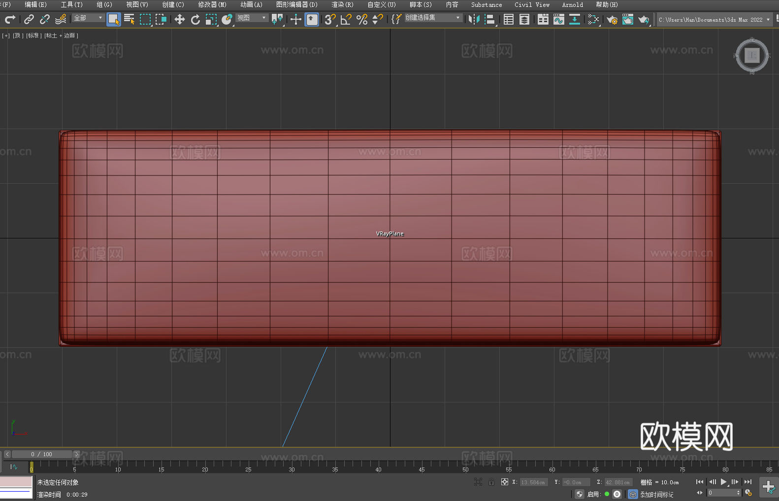The width and height of the screenshot is (779, 501).
Task: Step time slider forward with right arrow
Action: (x=76, y=454)
